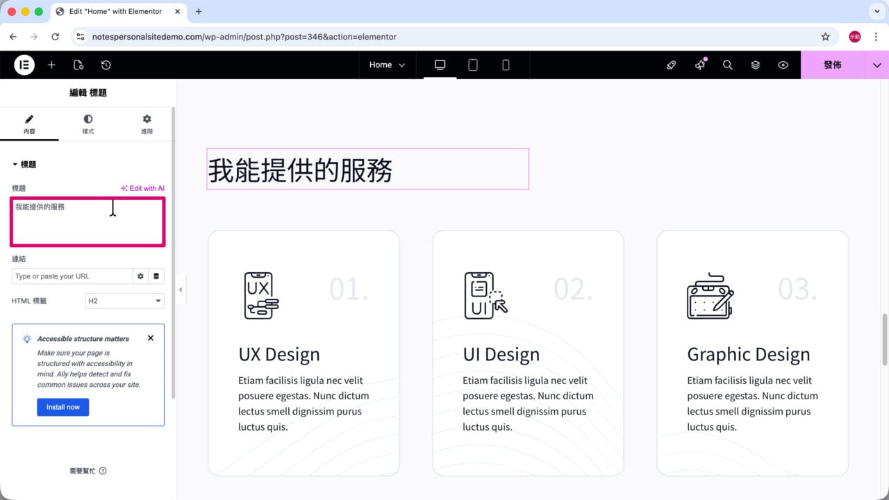The image size is (889, 500).
Task: Click the UX Design description paragraph
Action: [304, 403]
